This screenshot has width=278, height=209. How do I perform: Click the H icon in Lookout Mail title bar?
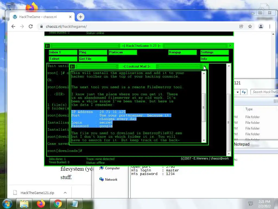[72, 66]
